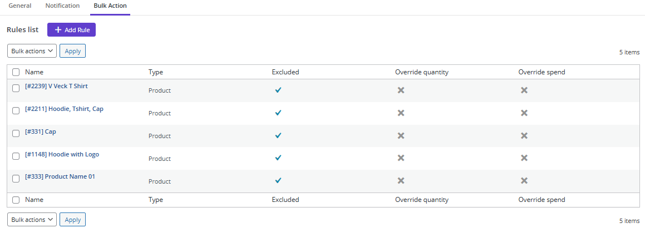Open the [#2211] Hoodie, Tshirt, Cap link
645x233 pixels.
[64, 109]
